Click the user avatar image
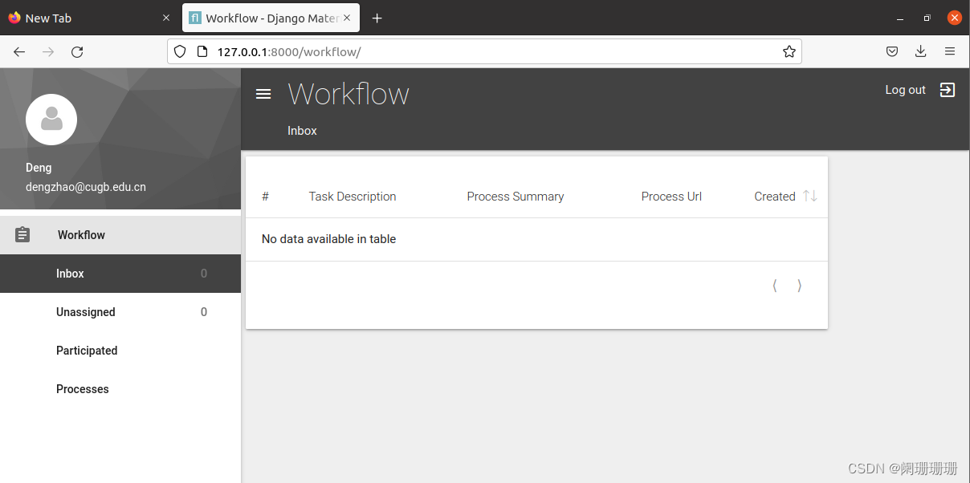The width and height of the screenshot is (970, 483). tap(51, 119)
